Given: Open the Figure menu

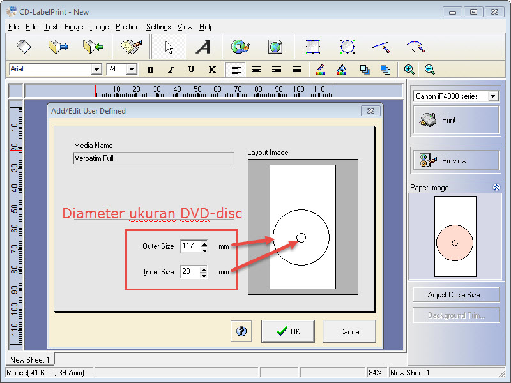Looking at the screenshot, I should (73, 27).
